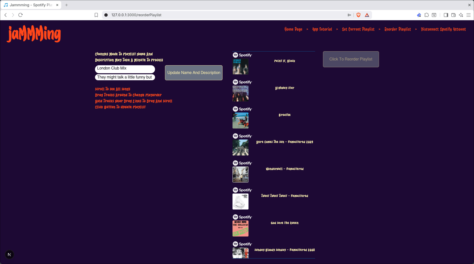The height and width of the screenshot is (264, 474).
Task: Click the London Club Mix name field
Action: 124,69
